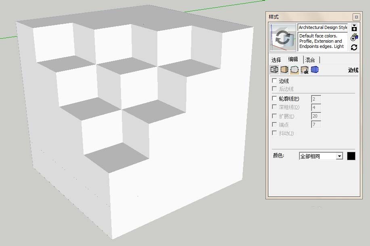
Task: Toggle the 端点 endpoints checkbox
Action: click(274, 124)
